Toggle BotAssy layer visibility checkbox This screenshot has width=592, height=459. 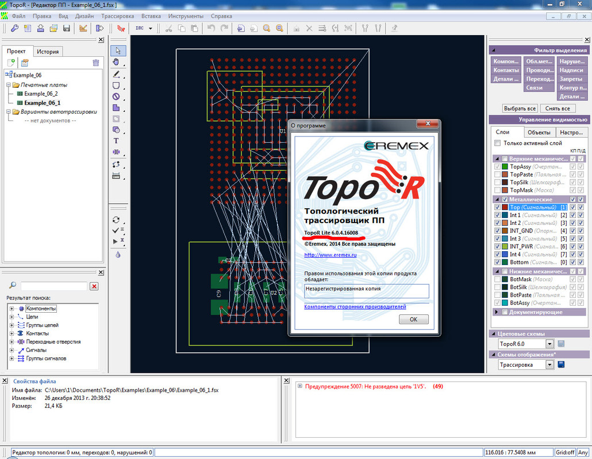click(497, 303)
